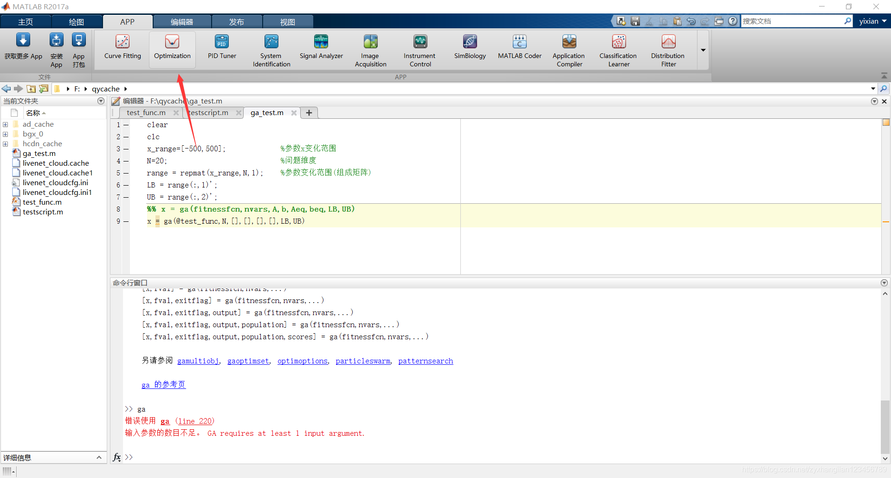The width and height of the screenshot is (891, 478).
Task: Sort files by the 名称 column header
Action: [36, 113]
